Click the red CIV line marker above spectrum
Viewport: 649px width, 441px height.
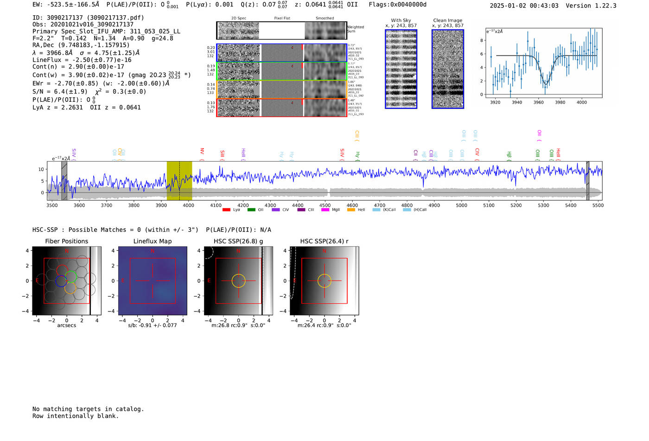point(477,152)
